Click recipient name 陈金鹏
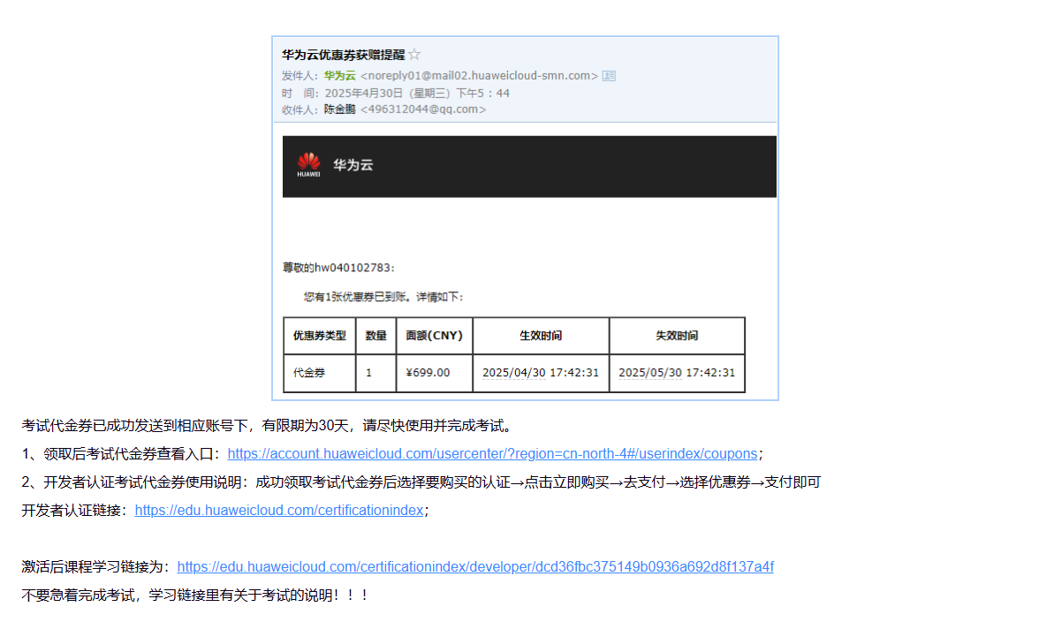This screenshot has height=622, width=1039. click(x=340, y=110)
